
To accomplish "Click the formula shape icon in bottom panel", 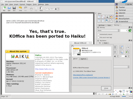I will coord(127,91).
